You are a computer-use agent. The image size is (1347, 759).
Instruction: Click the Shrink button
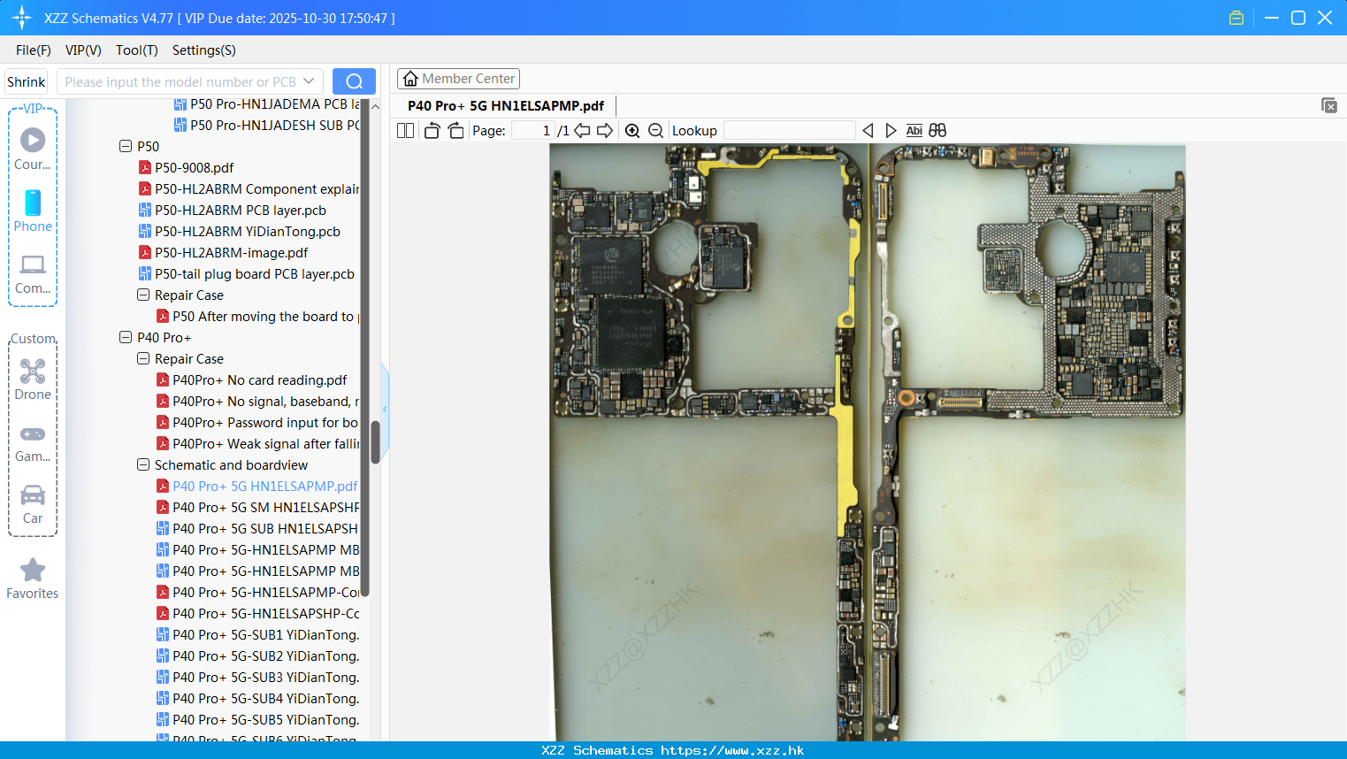(26, 81)
